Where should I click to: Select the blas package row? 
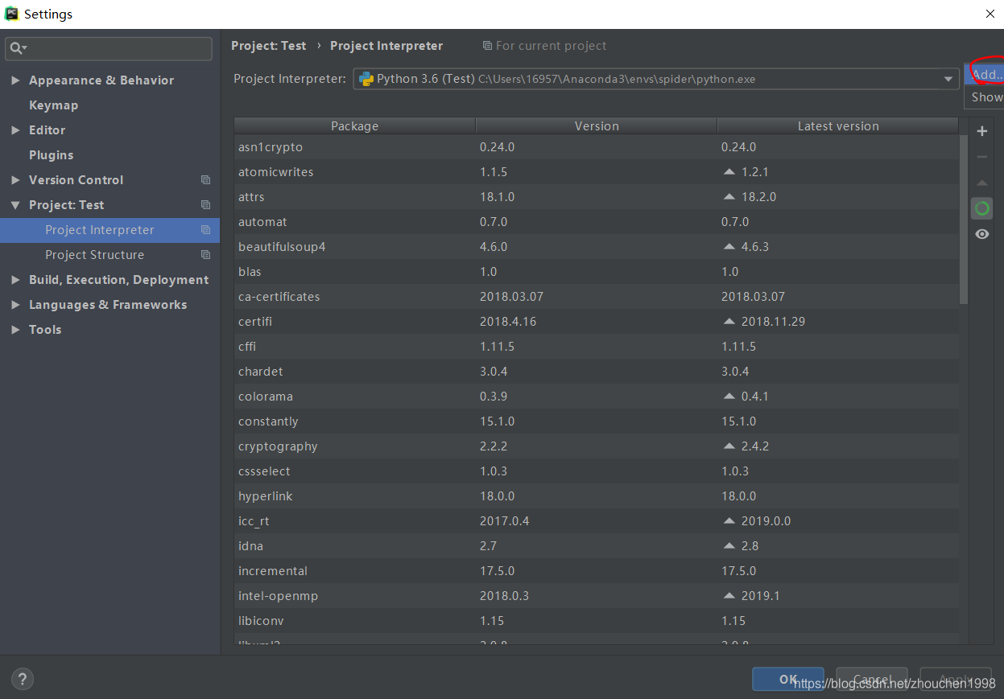click(x=596, y=272)
